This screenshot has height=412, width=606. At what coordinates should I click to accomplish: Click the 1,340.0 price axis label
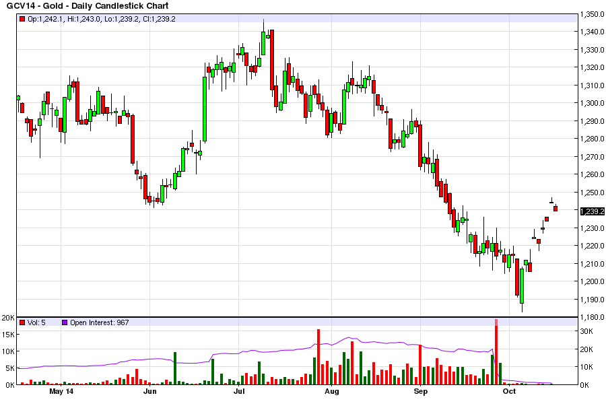click(592, 32)
